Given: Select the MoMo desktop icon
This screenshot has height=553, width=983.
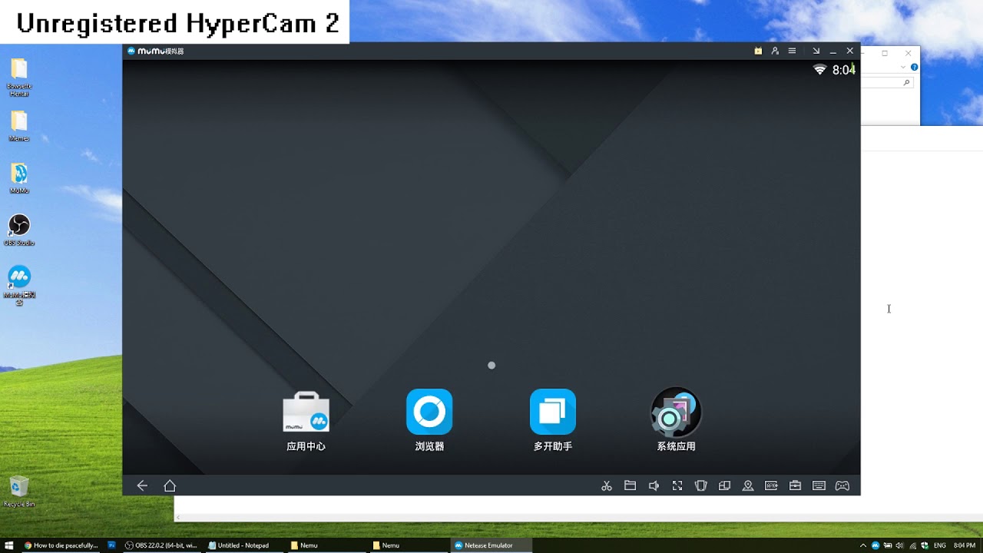Looking at the screenshot, I should tap(19, 178).
